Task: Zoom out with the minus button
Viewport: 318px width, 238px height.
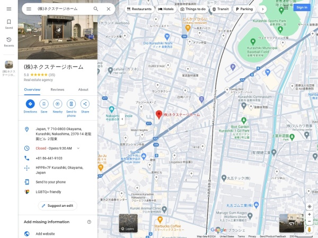Action: (x=310, y=221)
